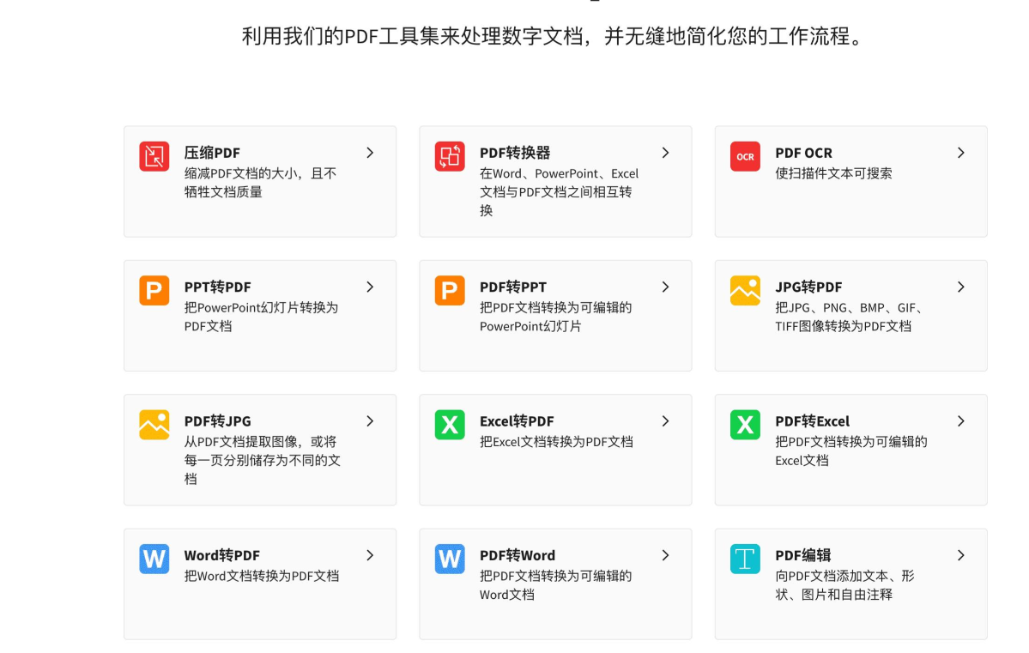Go to the JPG转PDF title link
1029x653 pixels.
click(x=808, y=287)
